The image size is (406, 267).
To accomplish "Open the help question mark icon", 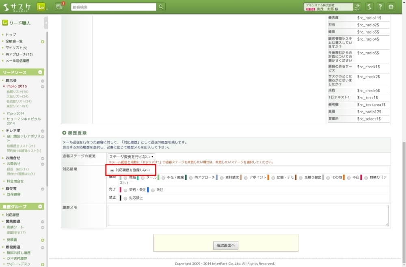I will tap(380, 7).
